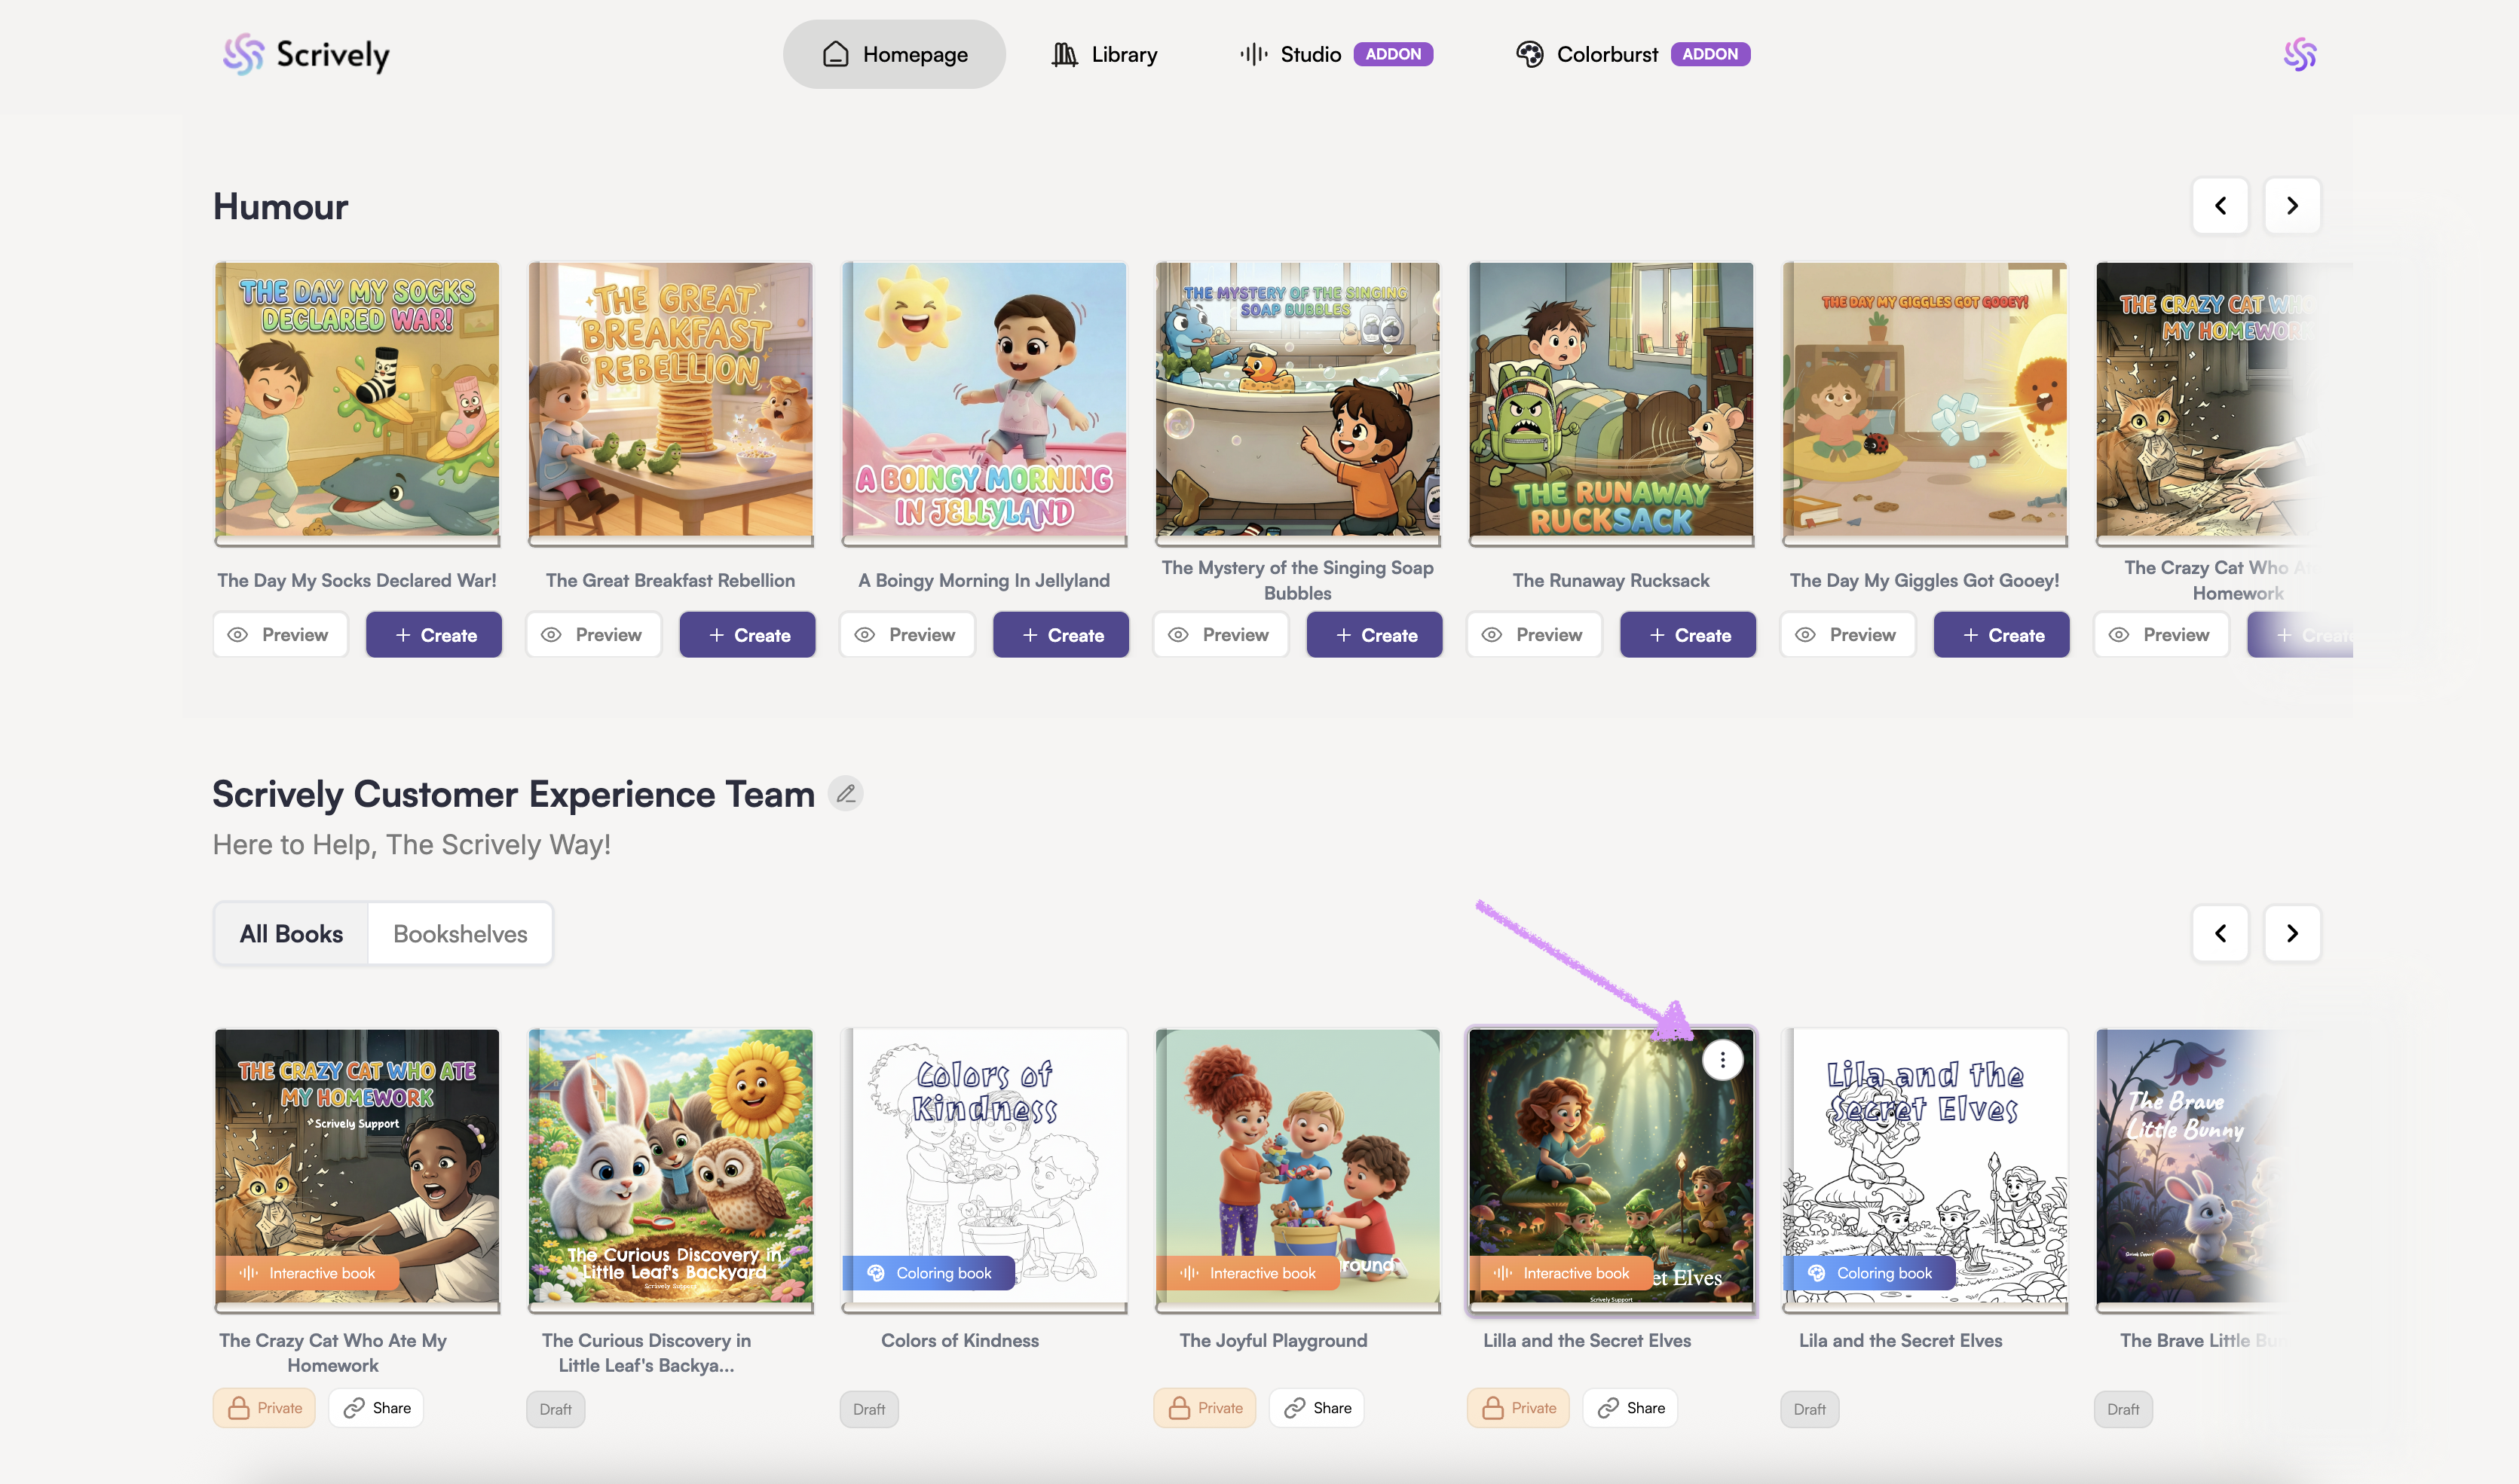Switch to the Bookshelves tab

point(459,933)
